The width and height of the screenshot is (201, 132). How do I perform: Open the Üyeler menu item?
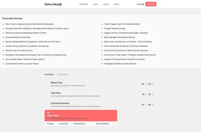(95, 4)
